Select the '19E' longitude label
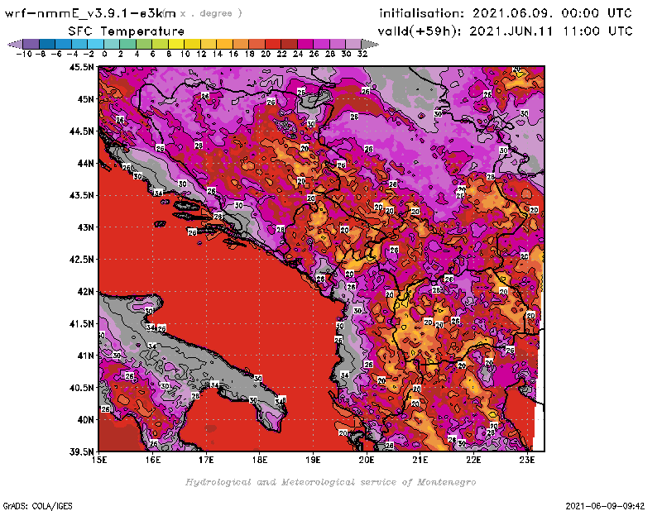This screenshot has width=662, height=511. click(314, 460)
